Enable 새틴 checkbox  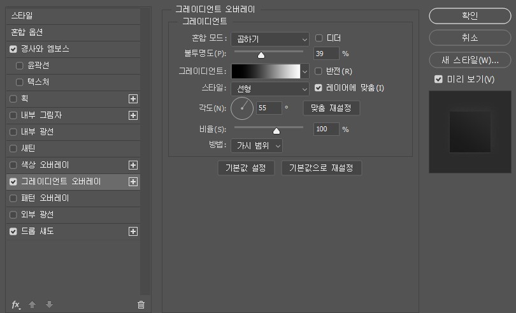(x=13, y=149)
